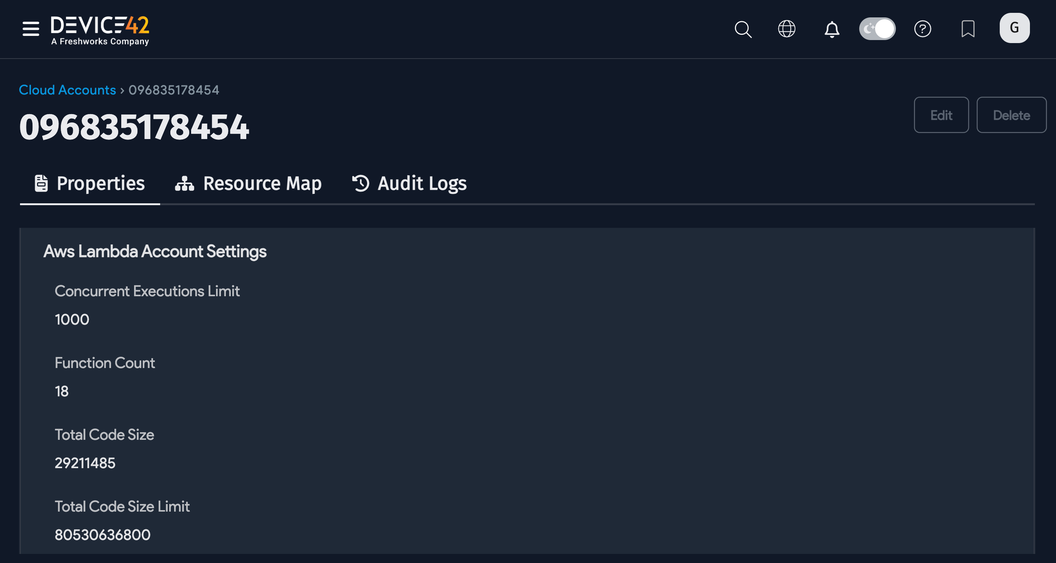The height and width of the screenshot is (563, 1056).
Task: Click breadcrumb item 096835178454
Action: [174, 90]
